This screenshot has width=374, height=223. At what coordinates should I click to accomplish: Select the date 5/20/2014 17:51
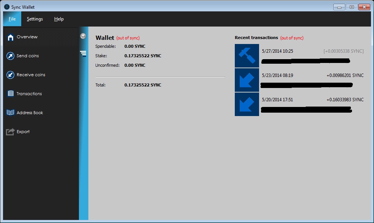(x=277, y=100)
